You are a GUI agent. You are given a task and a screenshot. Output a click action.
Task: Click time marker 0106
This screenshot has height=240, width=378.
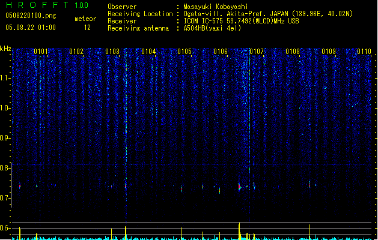point(221,52)
